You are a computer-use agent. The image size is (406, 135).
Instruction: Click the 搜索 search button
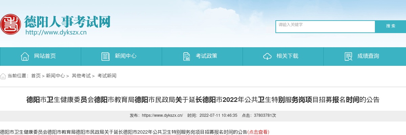coord(391,26)
